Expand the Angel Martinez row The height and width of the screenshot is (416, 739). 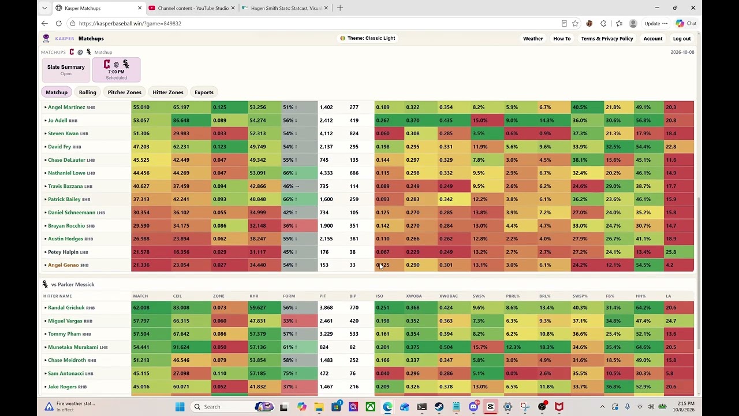click(x=46, y=107)
